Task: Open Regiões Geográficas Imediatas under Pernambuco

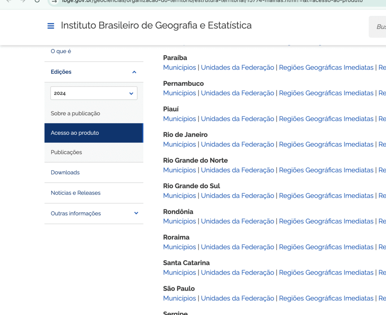Action: [x=326, y=93]
